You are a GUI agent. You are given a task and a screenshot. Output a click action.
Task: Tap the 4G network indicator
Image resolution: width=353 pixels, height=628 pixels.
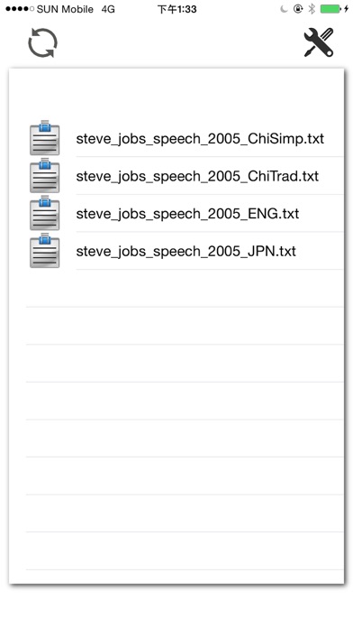point(108,9)
